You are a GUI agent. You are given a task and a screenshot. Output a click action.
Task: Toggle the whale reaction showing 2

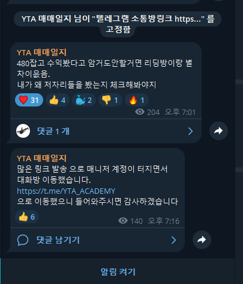[84, 100]
